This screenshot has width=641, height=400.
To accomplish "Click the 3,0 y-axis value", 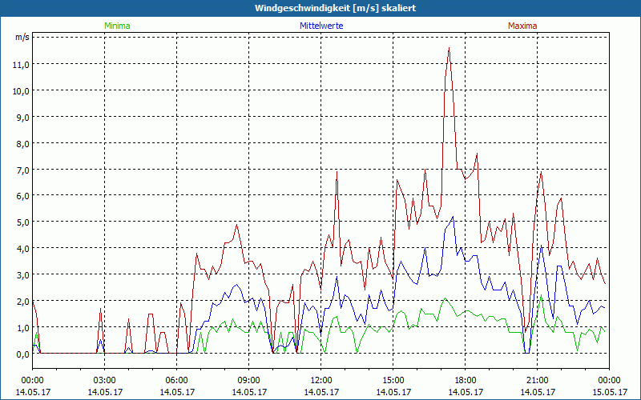I will click(23, 275).
